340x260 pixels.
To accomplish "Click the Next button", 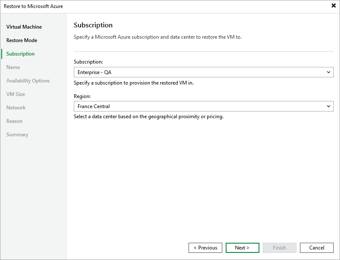I will click(243, 248).
